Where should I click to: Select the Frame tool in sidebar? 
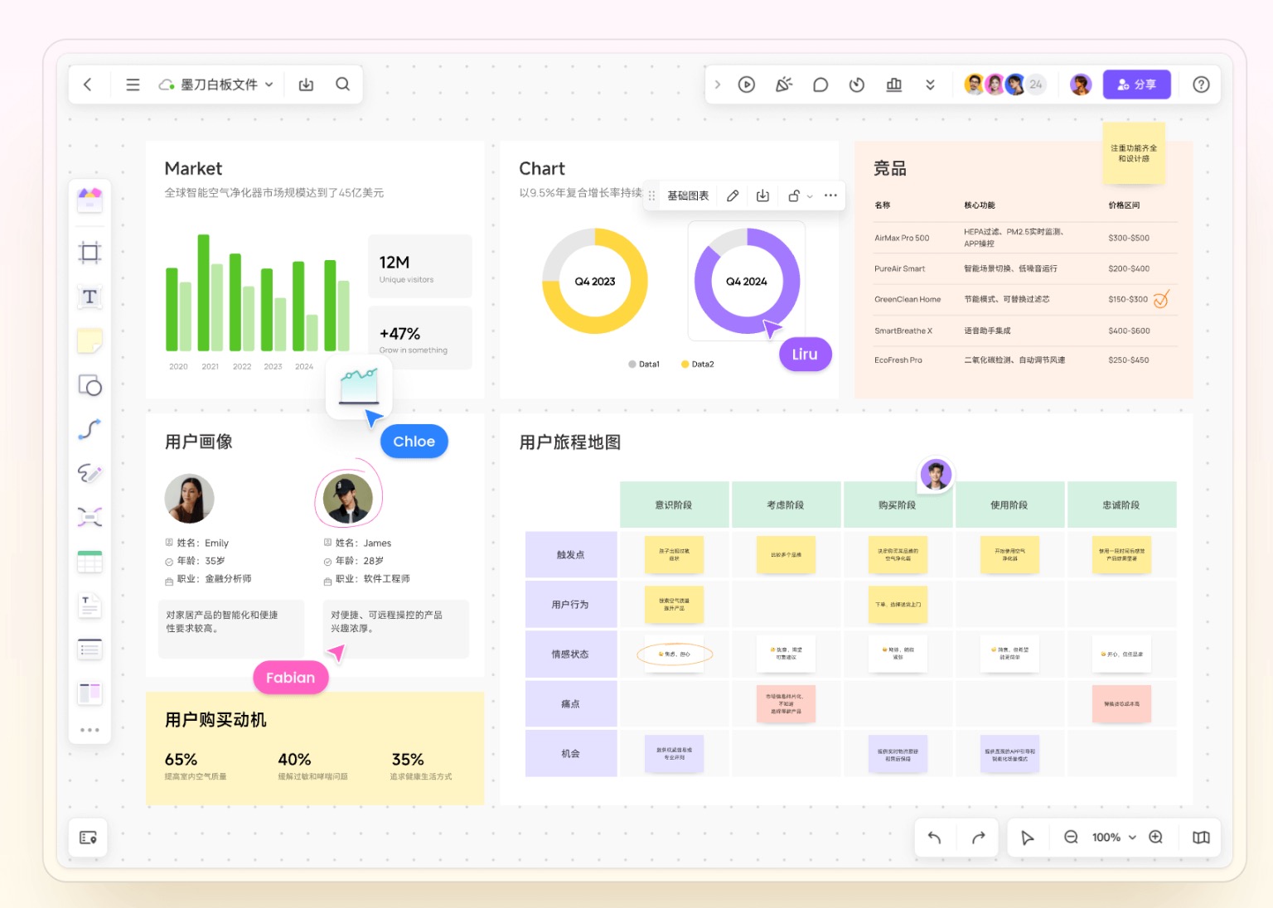(x=90, y=253)
